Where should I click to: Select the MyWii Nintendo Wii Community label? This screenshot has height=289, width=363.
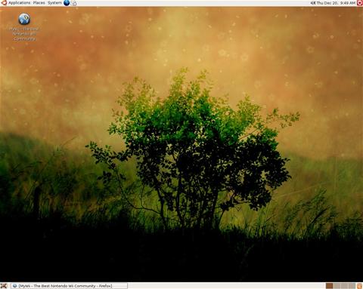coord(24,34)
